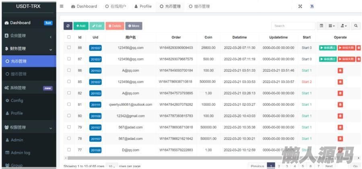Delete record 86 using the trash icon
362x169 pixels.
pos(340,70)
